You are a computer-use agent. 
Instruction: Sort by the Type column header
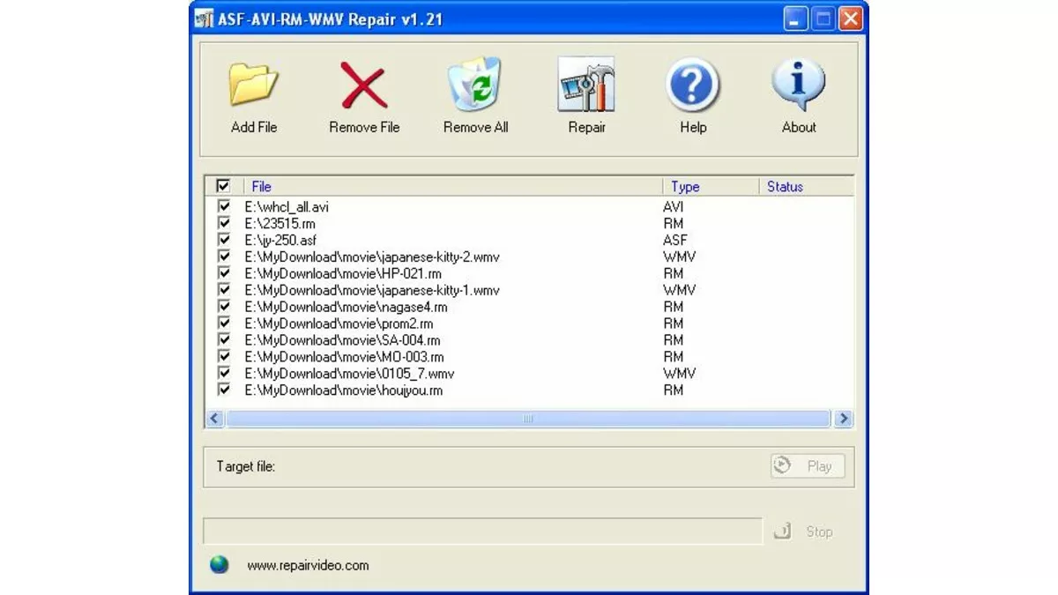pos(686,186)
